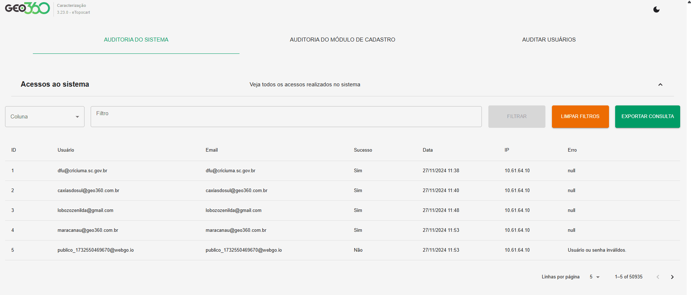Viewport: 691px width, 295px height.
Task: Click null error in row 3
Action: 571,211
